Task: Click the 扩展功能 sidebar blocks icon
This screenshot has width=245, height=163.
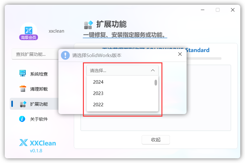Action: (23, 104)
